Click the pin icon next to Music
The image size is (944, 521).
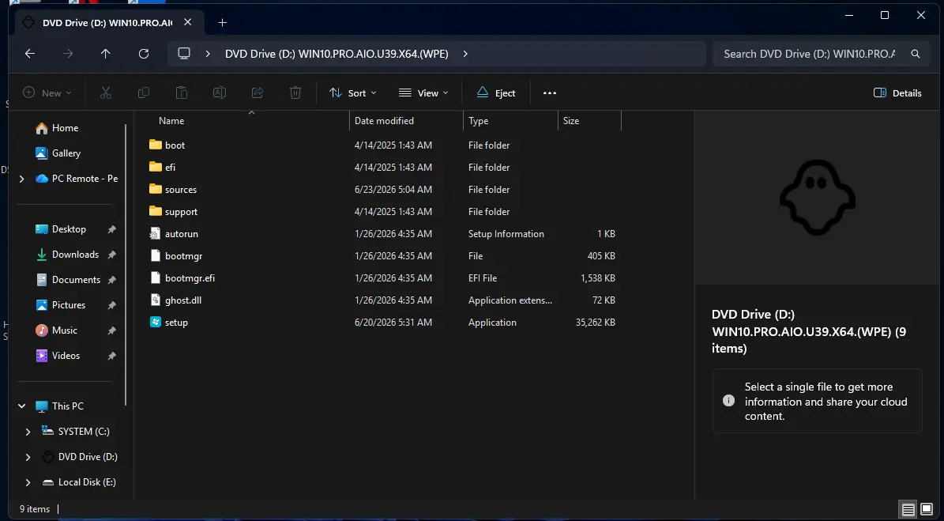[x=111, y=330]
